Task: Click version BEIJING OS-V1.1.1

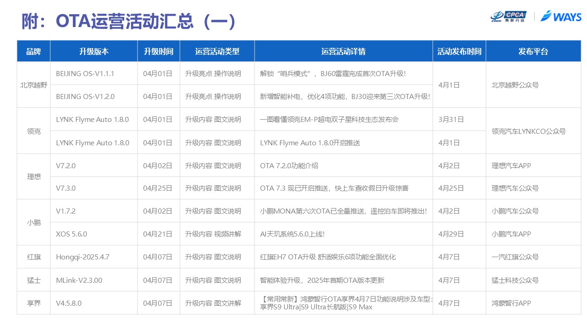Action: point(85,73)
